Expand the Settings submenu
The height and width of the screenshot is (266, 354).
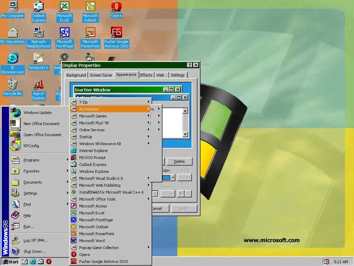pyautogui.click(x=39, y=193)
